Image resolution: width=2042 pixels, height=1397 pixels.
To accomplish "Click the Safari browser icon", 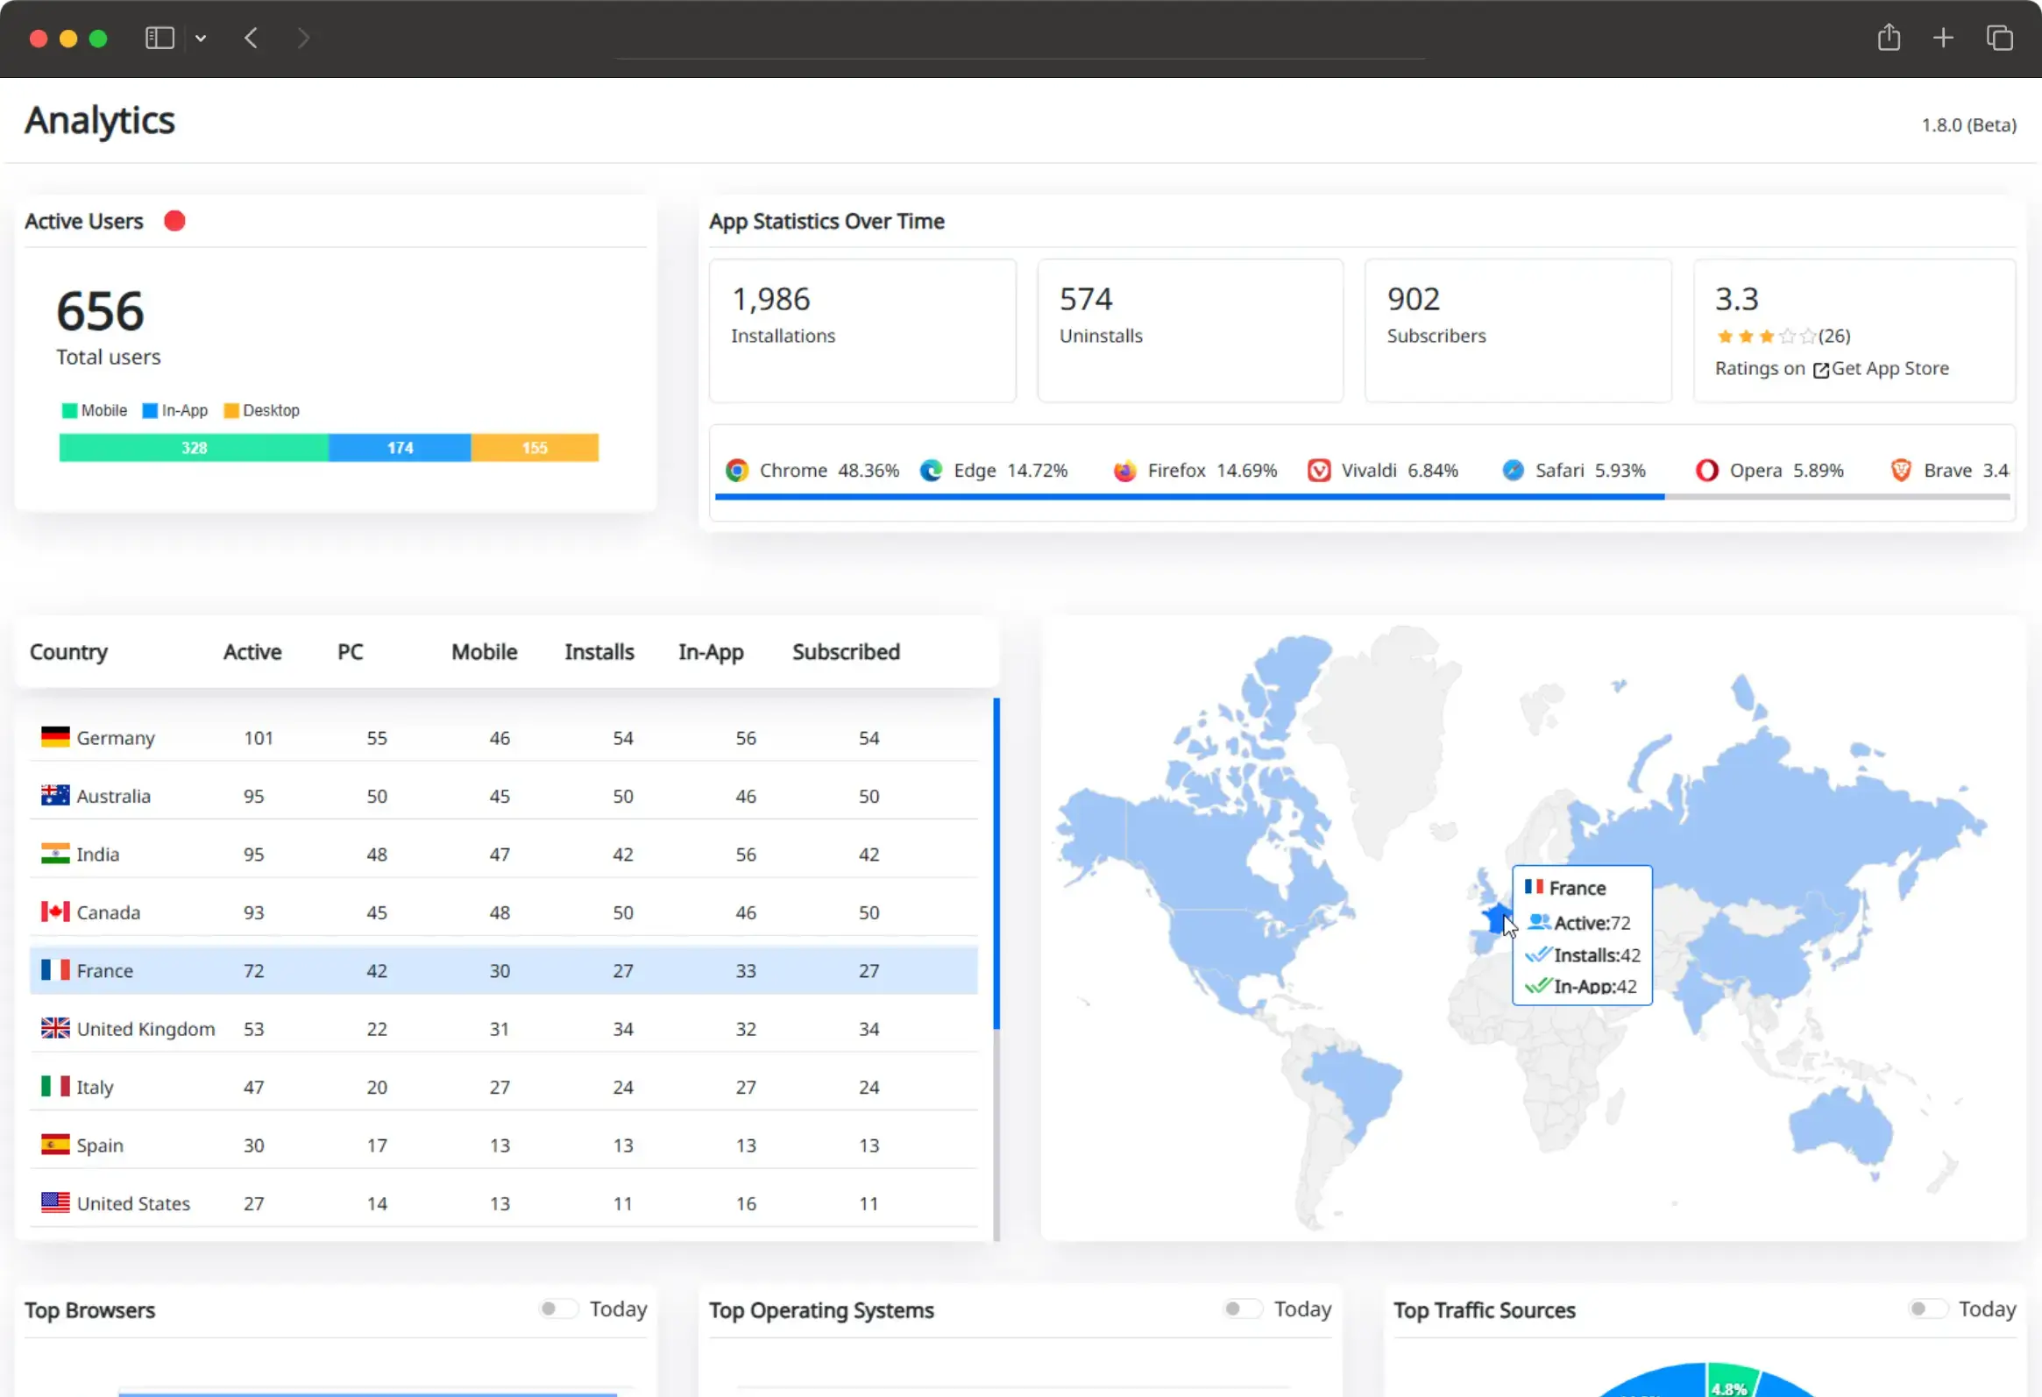I will point(1513,470).
